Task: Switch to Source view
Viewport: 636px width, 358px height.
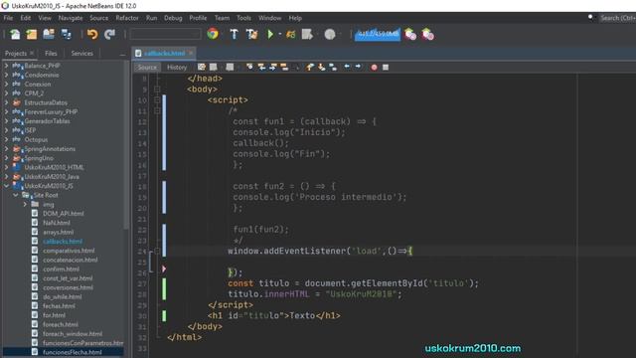Action: pyautogui.click(x=147, y=67)
